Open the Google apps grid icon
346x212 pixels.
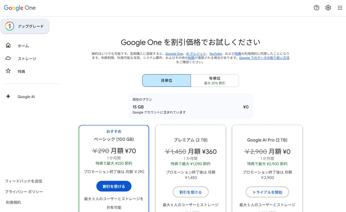coord(340,8)
